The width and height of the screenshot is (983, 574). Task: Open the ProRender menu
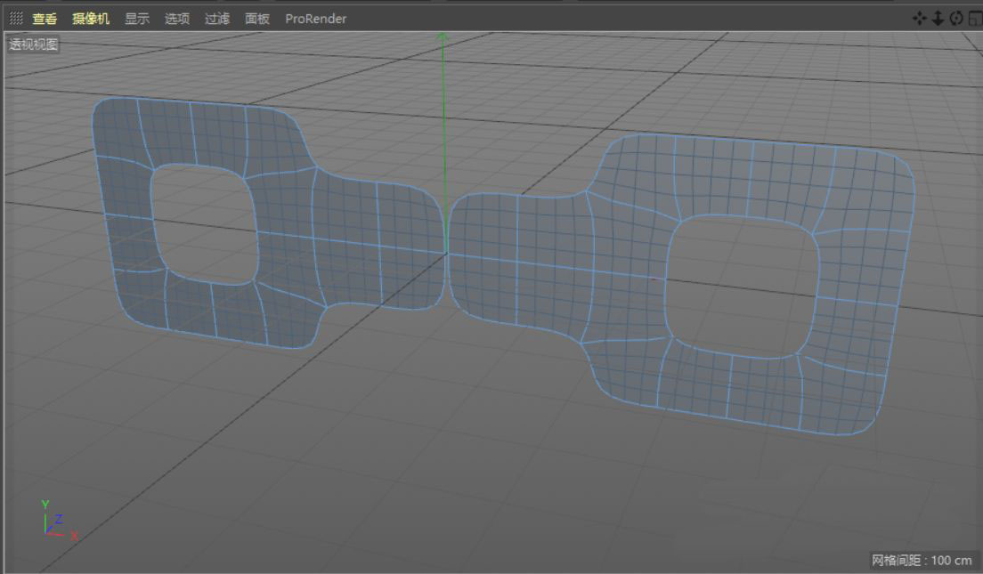315,19
